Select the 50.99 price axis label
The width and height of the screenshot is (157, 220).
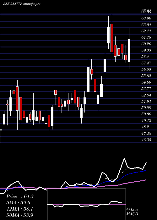(x=146, y=107)
